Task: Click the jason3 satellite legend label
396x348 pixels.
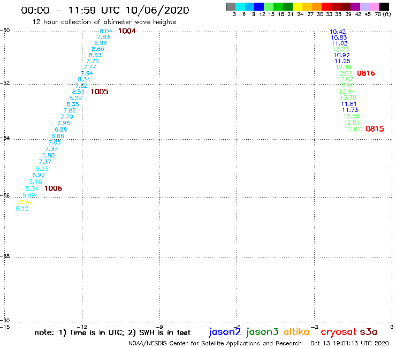Action: 262,332
